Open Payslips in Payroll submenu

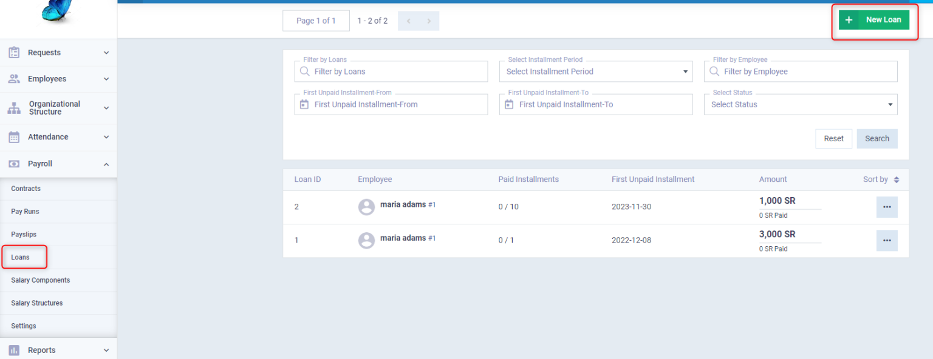tap(58, 234)
